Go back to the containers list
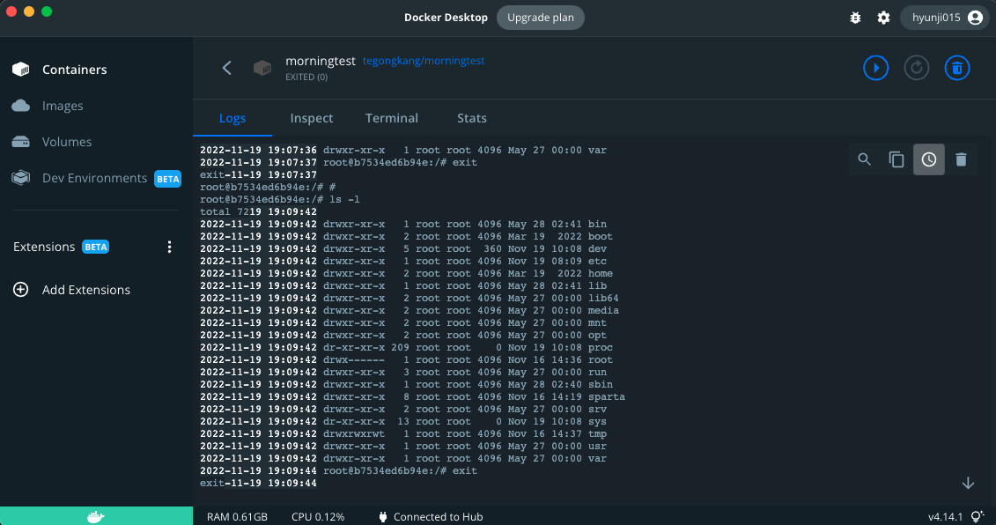This screenshot has height=525, width=996. tap(227, 67)
